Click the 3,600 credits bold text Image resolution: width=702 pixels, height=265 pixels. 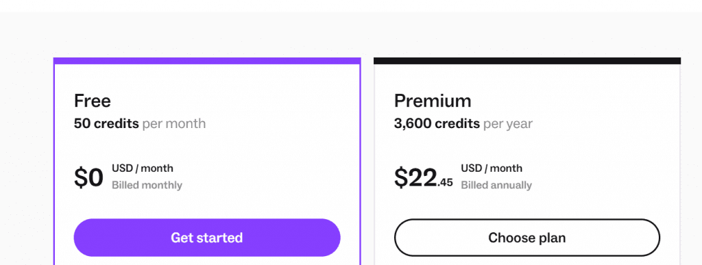tap(437, 123)
